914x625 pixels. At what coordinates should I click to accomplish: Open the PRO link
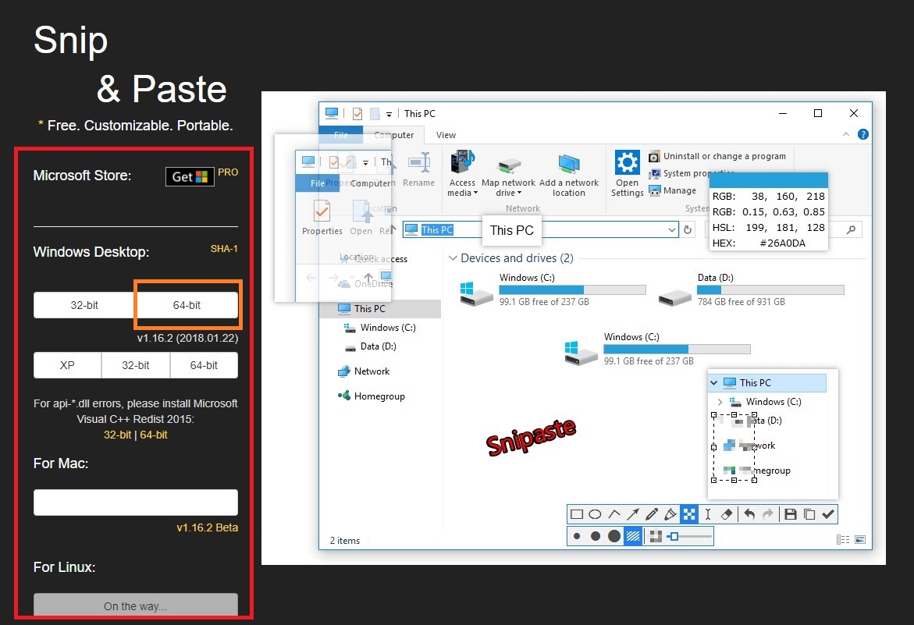[228, 172]
